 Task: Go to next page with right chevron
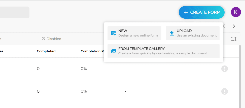(234, 26)
